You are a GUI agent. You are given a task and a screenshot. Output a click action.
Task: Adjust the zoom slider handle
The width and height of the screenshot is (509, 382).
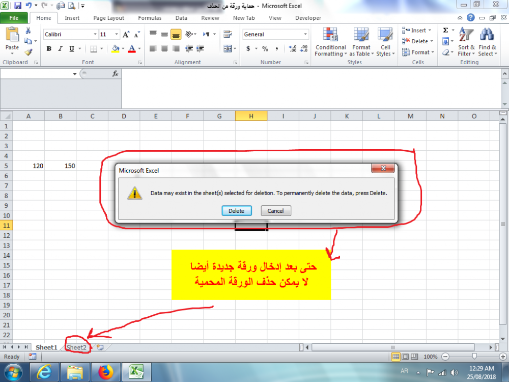tap(474, 357)
